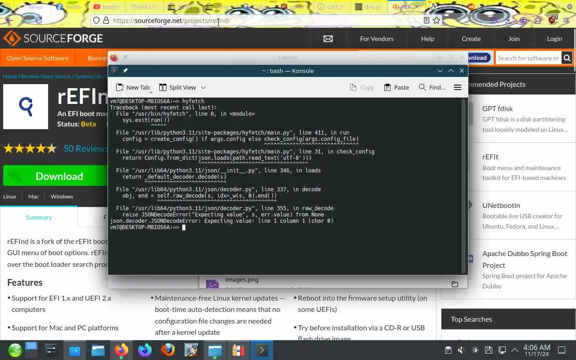Click the green Download button
The width and height of the screenshot is (576, 360).
pos(55,176)
